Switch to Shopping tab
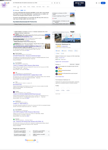 pyautogui.click(x=33, y=7)
